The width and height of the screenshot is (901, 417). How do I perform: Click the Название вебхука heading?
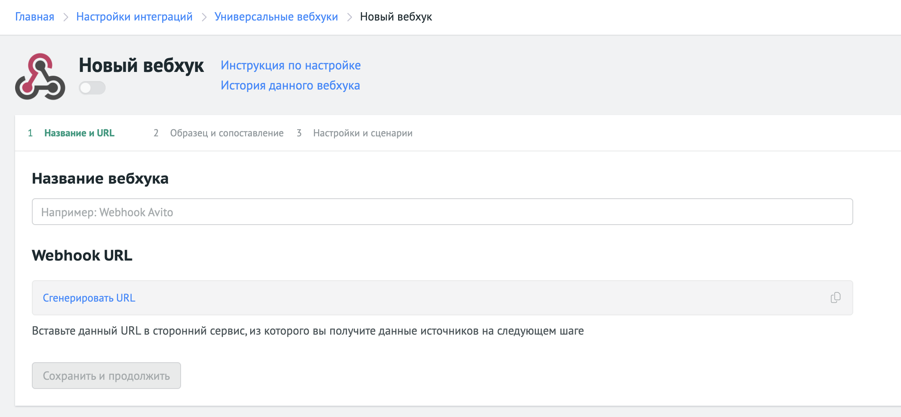(100, 179)
